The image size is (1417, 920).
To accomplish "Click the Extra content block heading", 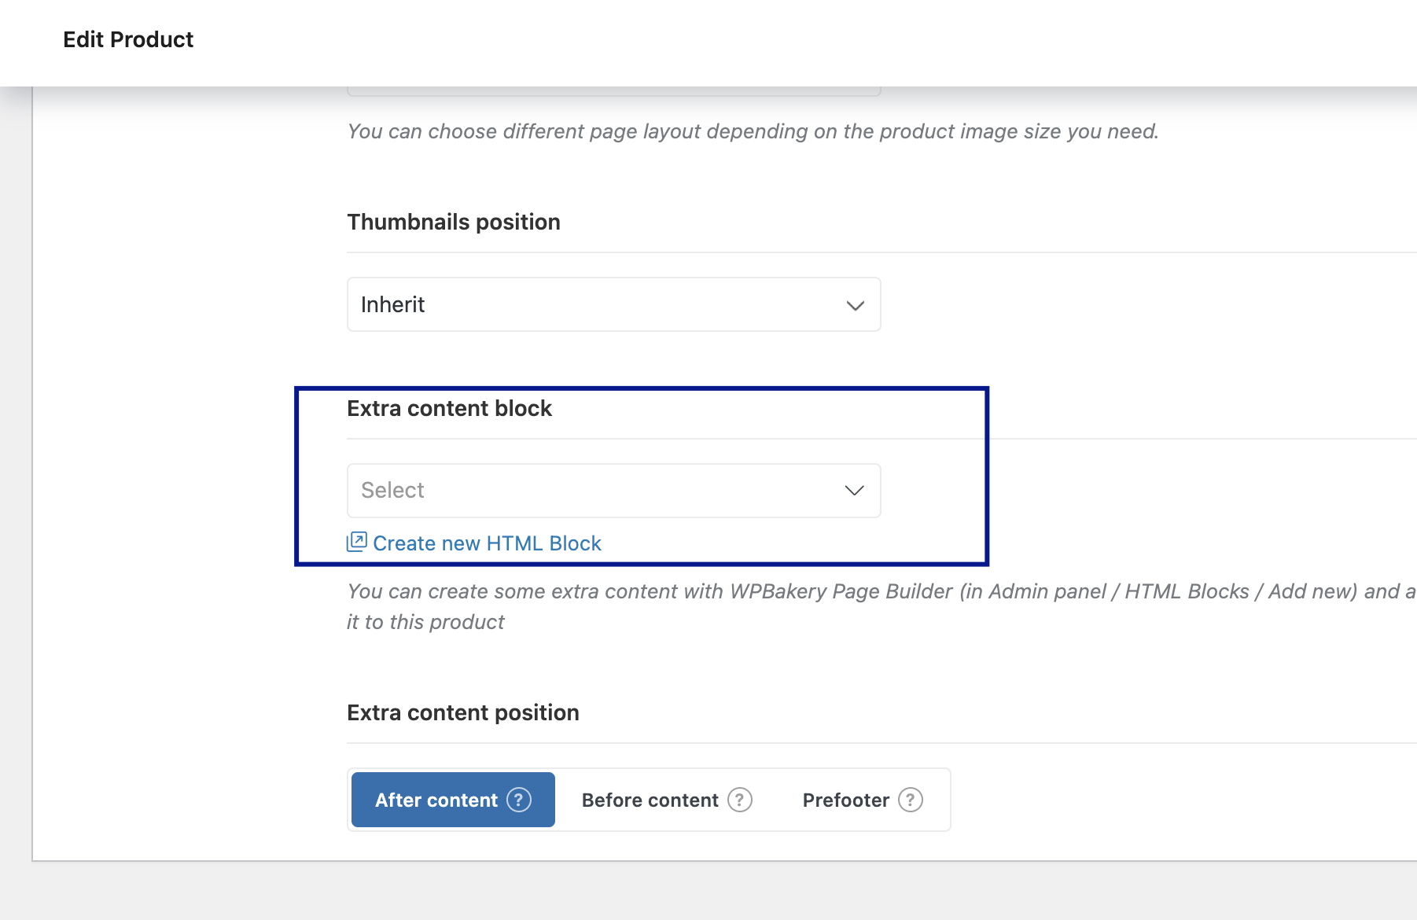I will coord(450,408).
